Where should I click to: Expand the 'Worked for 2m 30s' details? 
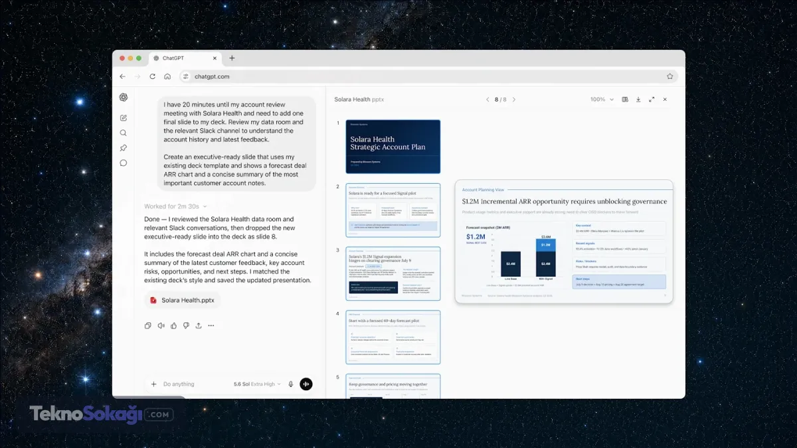176,206
